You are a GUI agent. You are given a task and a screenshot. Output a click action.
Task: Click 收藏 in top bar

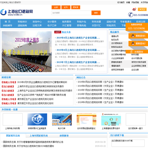(x=128, y=2)
